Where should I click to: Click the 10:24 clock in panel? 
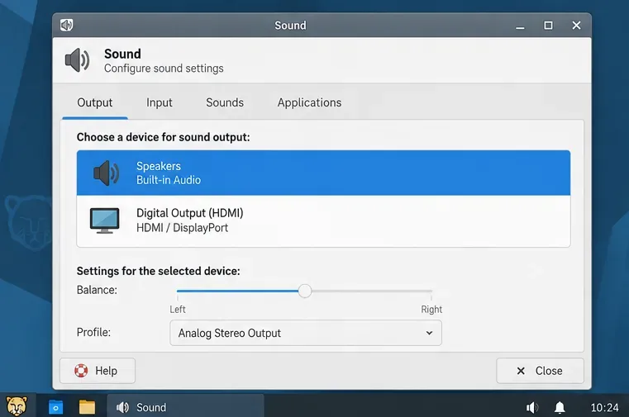coord(604,408)
